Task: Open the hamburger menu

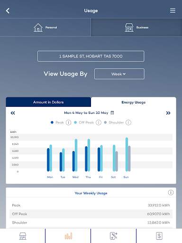Action: 173,10
